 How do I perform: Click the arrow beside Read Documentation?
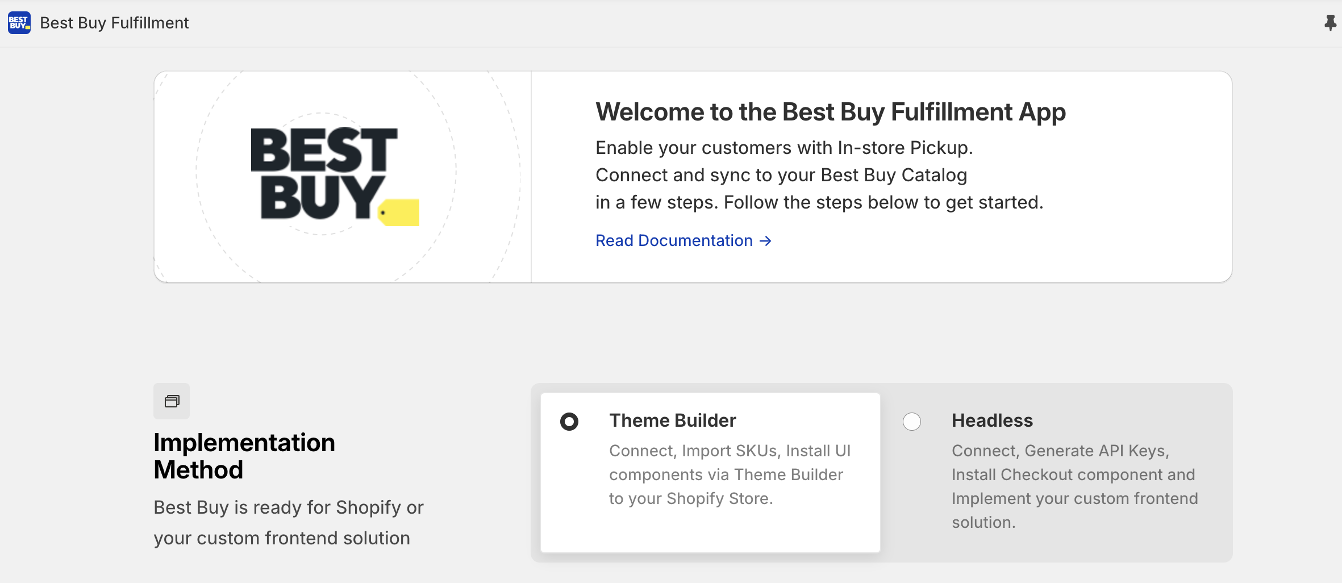[x=766, y=241]
